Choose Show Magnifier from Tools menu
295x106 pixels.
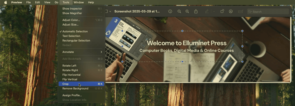(x=81, y=13)
